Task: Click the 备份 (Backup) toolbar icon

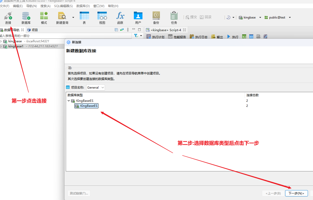Action: 156,18
